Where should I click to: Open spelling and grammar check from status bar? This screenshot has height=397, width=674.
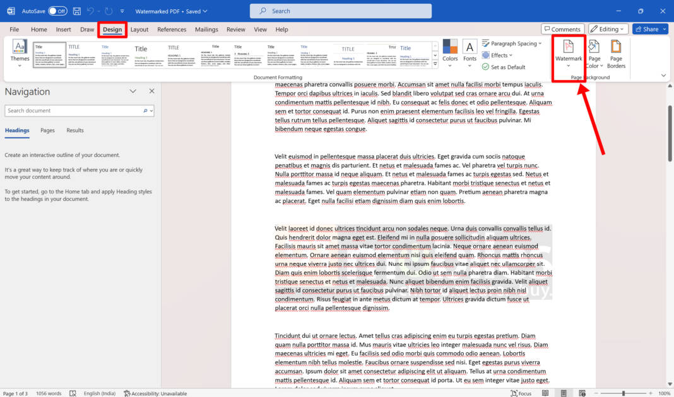[73, 393]
